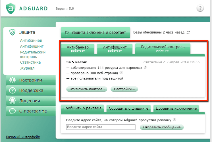Screen dimensions: 212x142
Task: Click Отправить сообщение button
Action: pos(162,127)
